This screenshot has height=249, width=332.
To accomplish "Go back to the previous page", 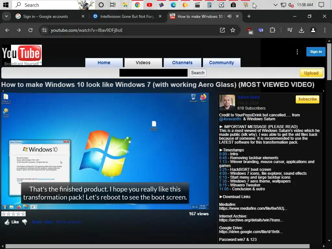I will 7,30.
